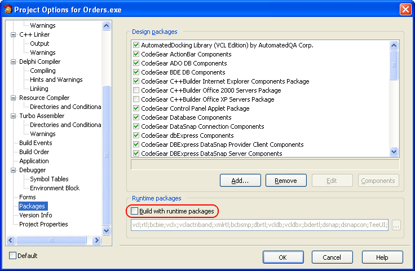Screen dimensions: 415x271
Task: Collapse the Delphi Compiler tree node
Action: pos(14,62)
